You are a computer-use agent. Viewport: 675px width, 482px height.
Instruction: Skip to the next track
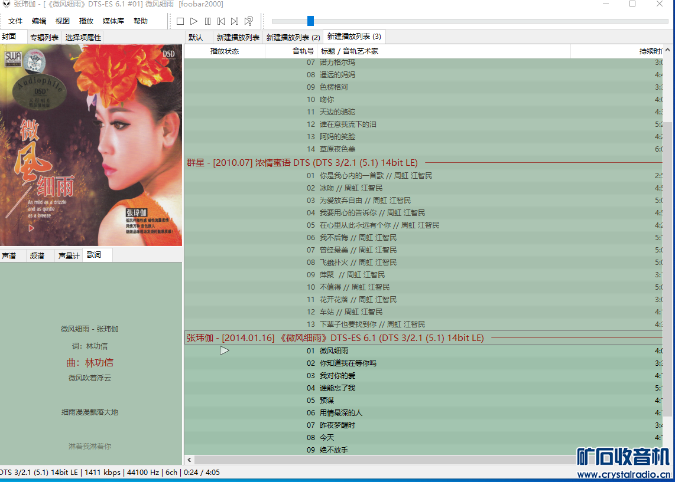235,21
